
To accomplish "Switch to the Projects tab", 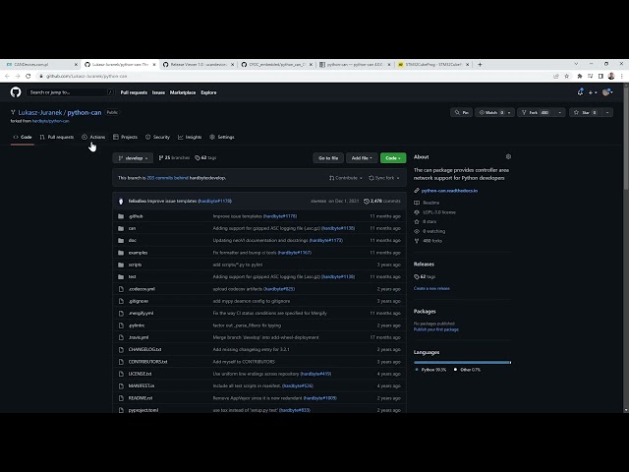I will [x=125, y=138].
